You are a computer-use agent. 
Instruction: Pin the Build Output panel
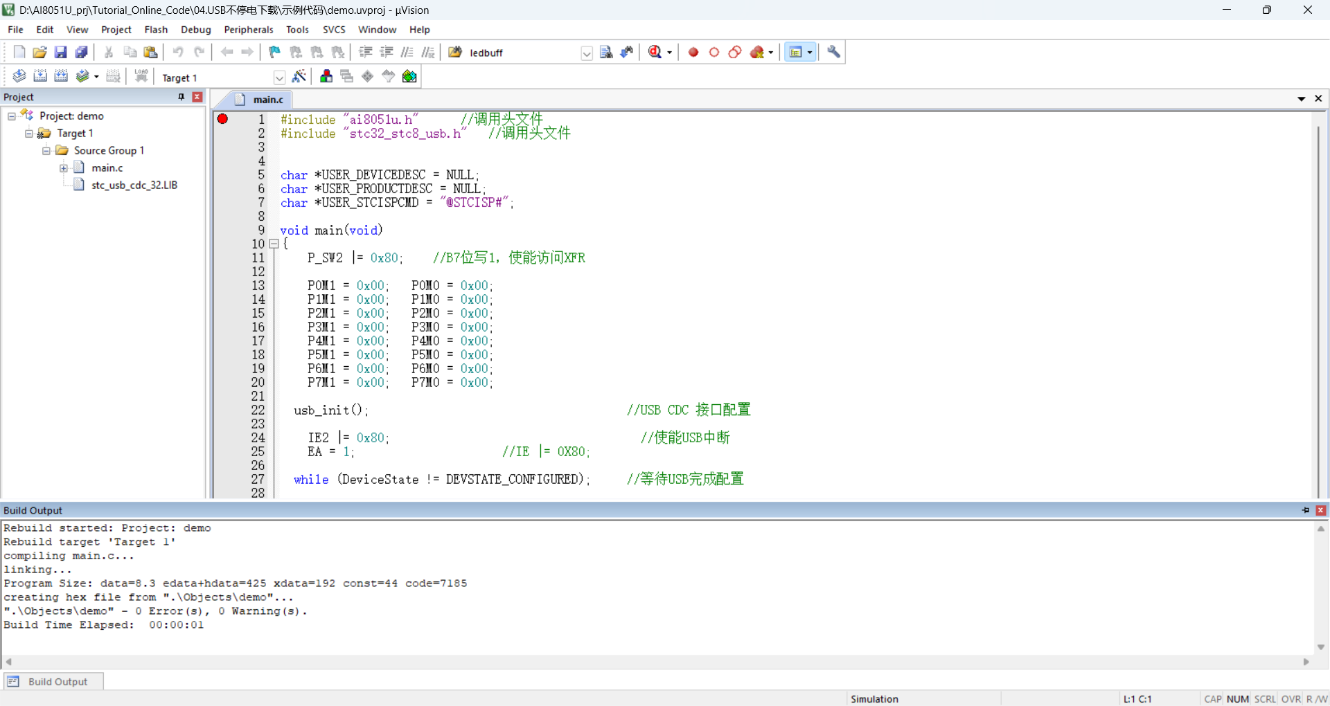coord(1306,510)
